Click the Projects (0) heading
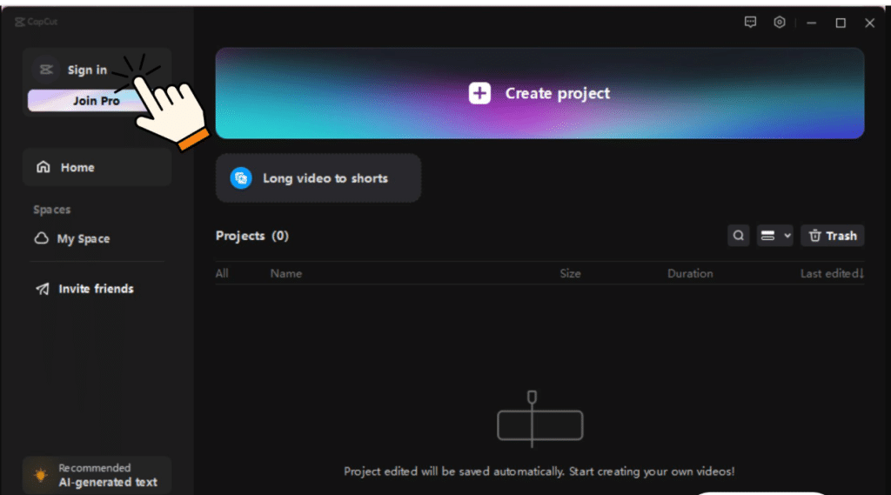 coord(252,236)
